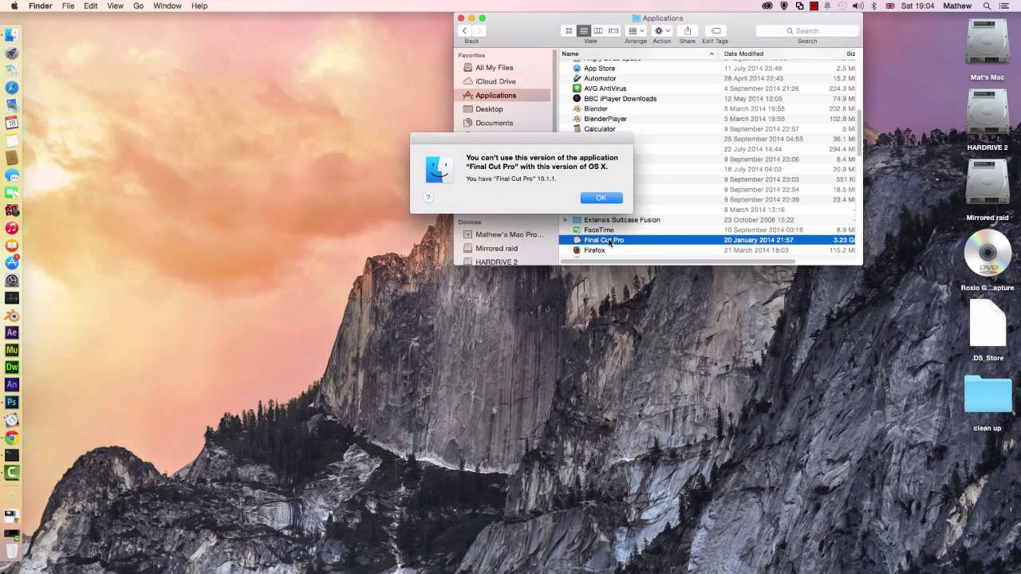Select the BlenderPlayer row
The width and height of the screenshot is (1021, 574).
[x=707, y=119]
